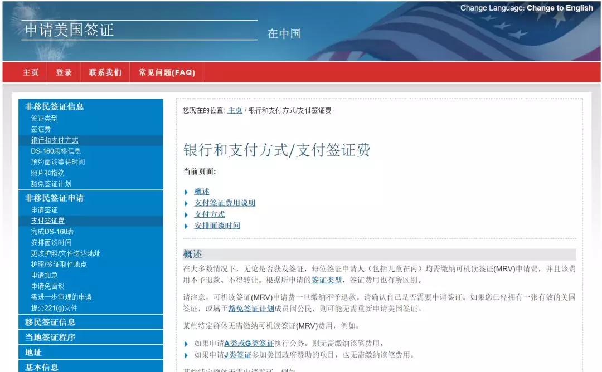Follow the 安排面谈时间 anchor link

pyautogui.click(x=217, y=226)
